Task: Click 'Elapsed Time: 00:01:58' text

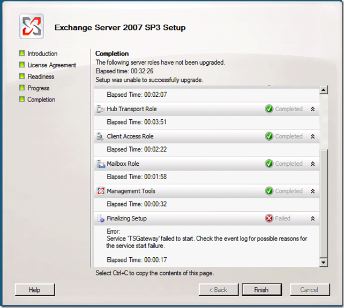Action: (137, 176)
